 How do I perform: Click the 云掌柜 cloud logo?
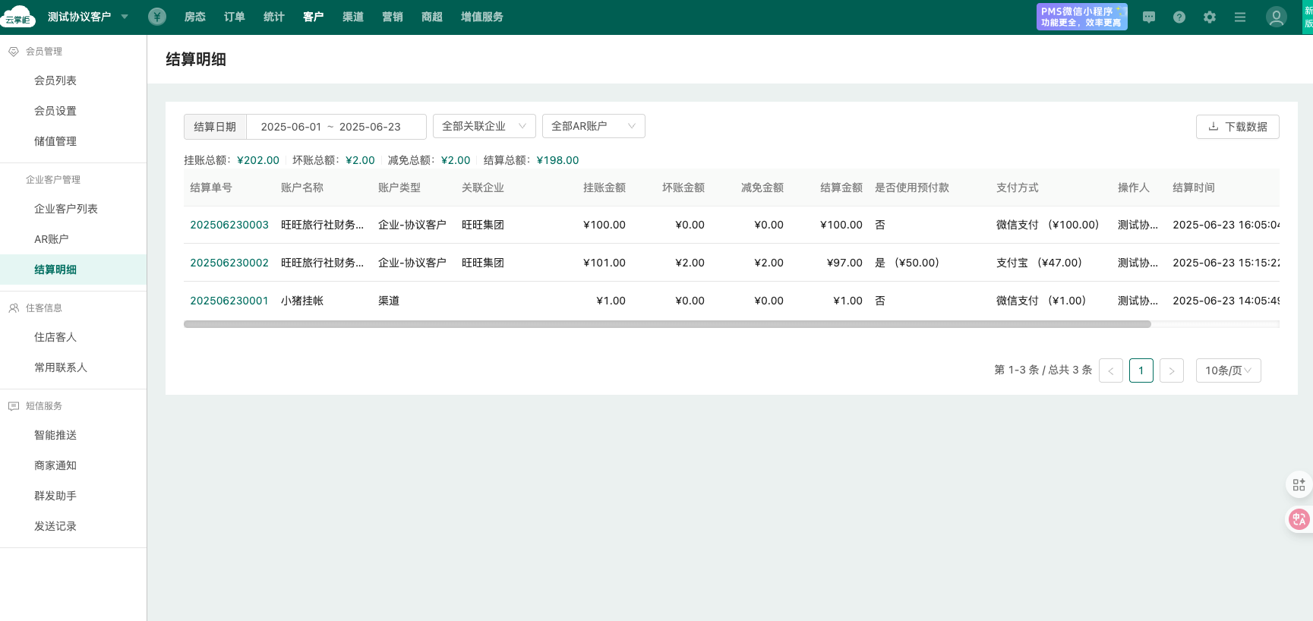17,16
